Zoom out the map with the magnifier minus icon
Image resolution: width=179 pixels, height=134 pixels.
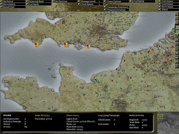tap(177, 18)
